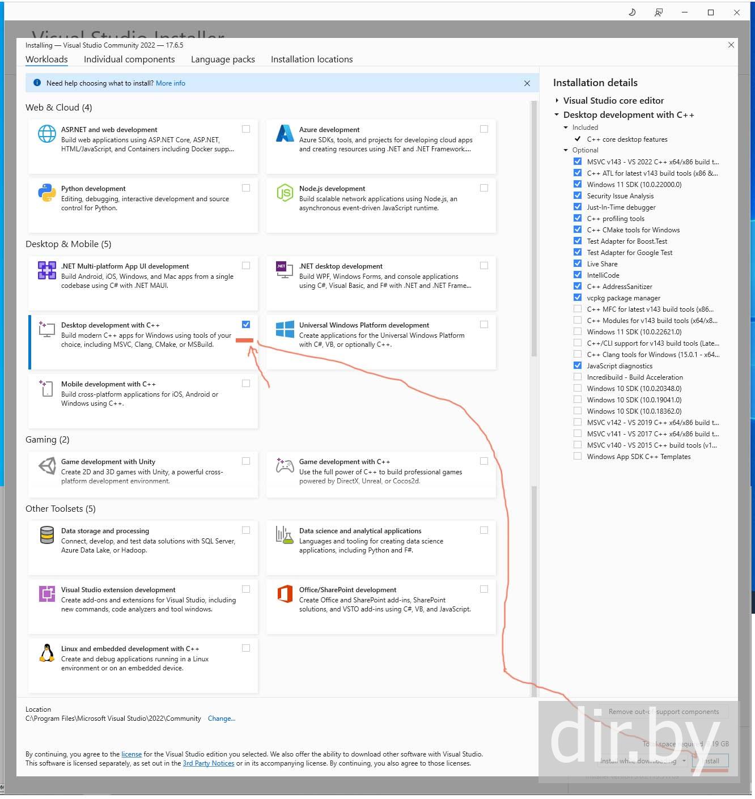
Task: Click the Change... location link
Action: pyautogui.click(x=222, y=719)
